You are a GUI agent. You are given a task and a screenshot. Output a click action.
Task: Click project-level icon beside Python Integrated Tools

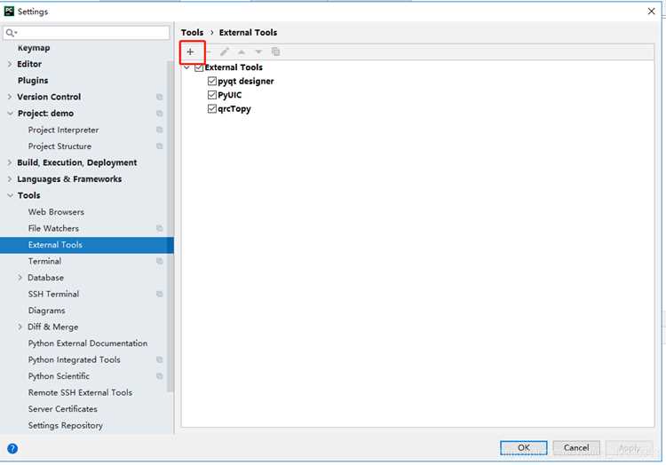(x=159, y=359)
